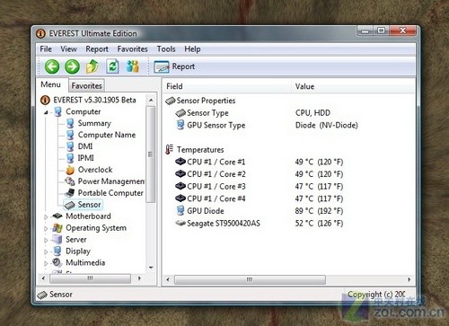This screenshot has width=449, height=326.
Task: Select Motherboard in the tree
Action: tap(88, 216)
